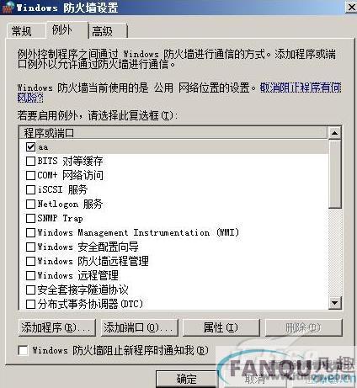Check the Windows 远程管理 checkbox
The image size is (357, 388).
point(30,275)
